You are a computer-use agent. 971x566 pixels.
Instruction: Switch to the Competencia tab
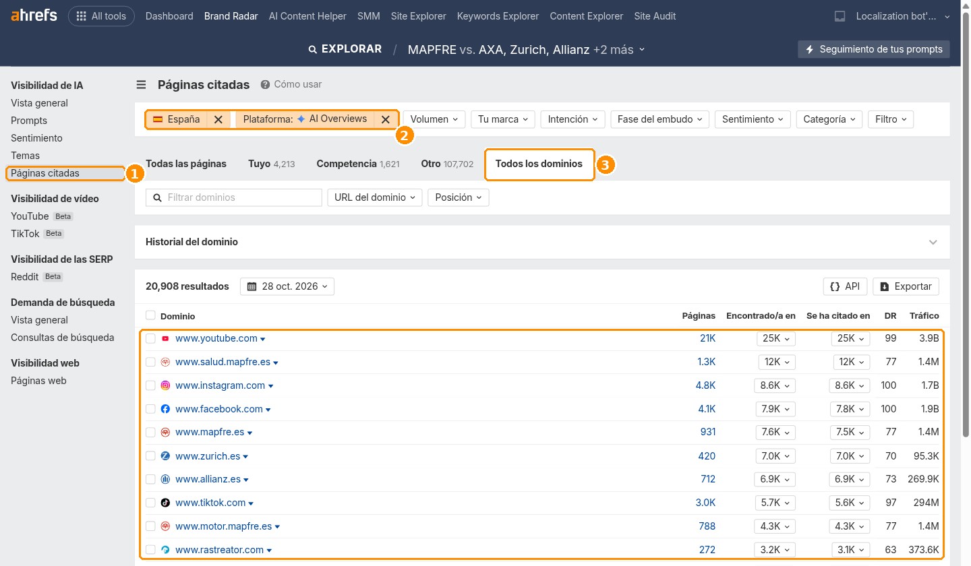358,164
